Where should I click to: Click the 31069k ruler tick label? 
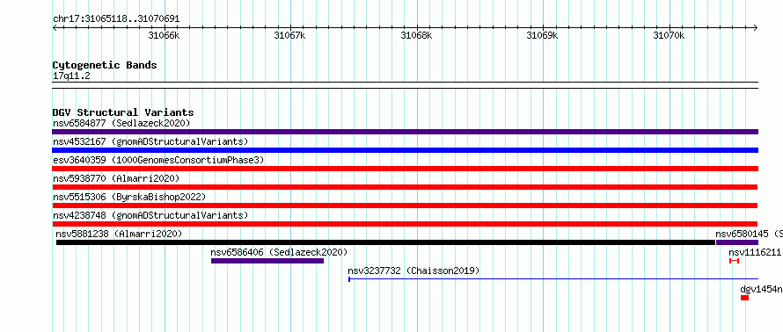click(x=542, y=36)
